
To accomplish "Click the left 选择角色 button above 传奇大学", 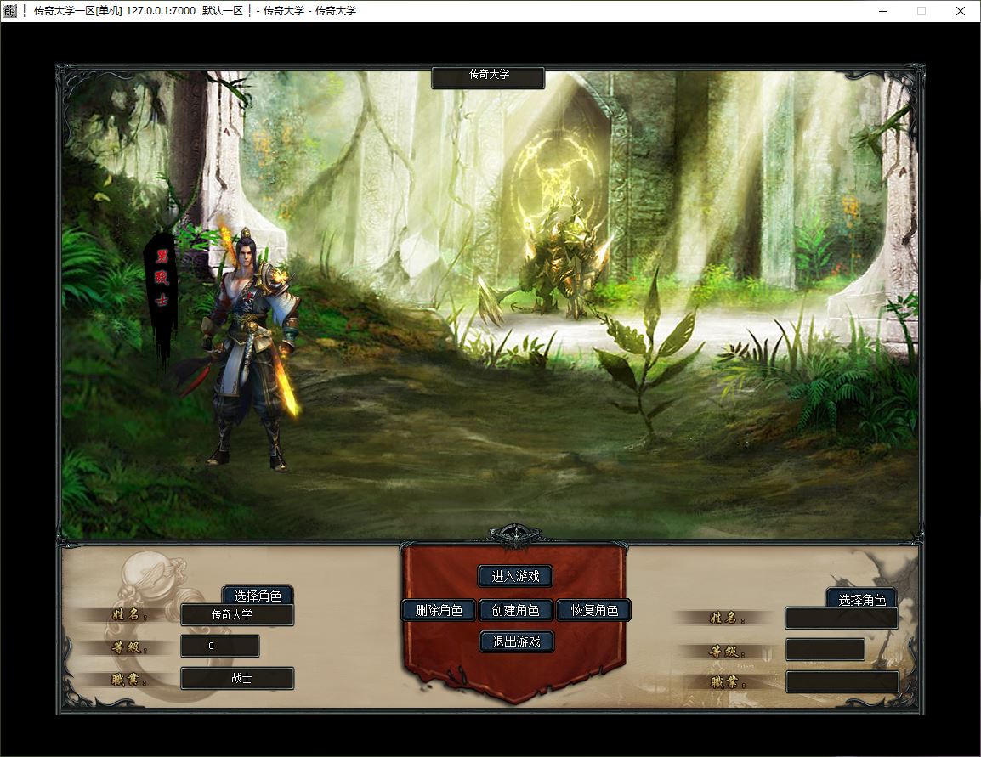I will tap(257, 595).
